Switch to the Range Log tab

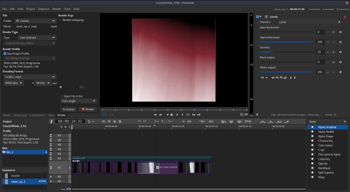(21, 115)
